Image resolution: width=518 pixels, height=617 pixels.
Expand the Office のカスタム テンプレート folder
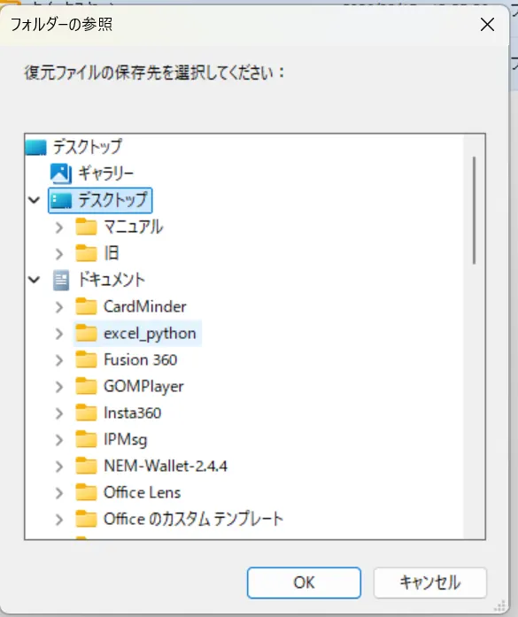click(x=59, y=520)
